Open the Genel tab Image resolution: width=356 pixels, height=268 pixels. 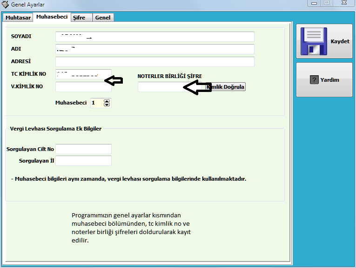click(103, 18)
